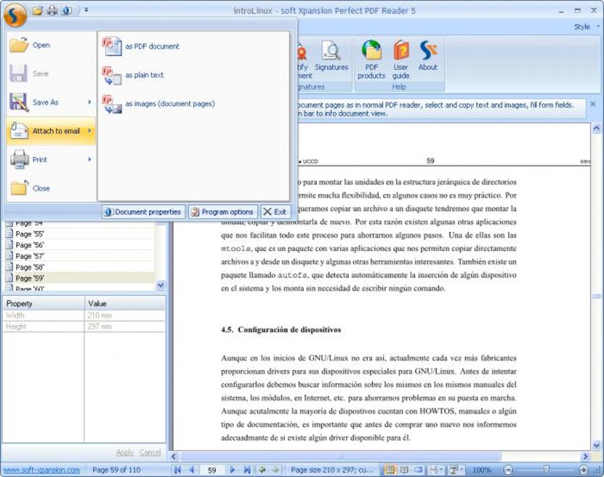This screenshot has width=604, height=477.
Task: Choose Close from the application menu
Action: click(x=51, y=188)
